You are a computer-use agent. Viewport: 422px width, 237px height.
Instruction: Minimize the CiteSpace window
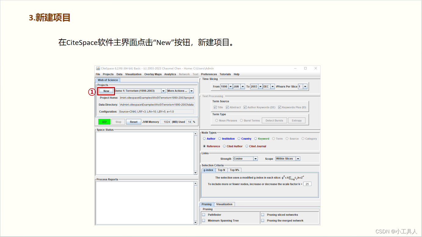[x=295, y=68]
